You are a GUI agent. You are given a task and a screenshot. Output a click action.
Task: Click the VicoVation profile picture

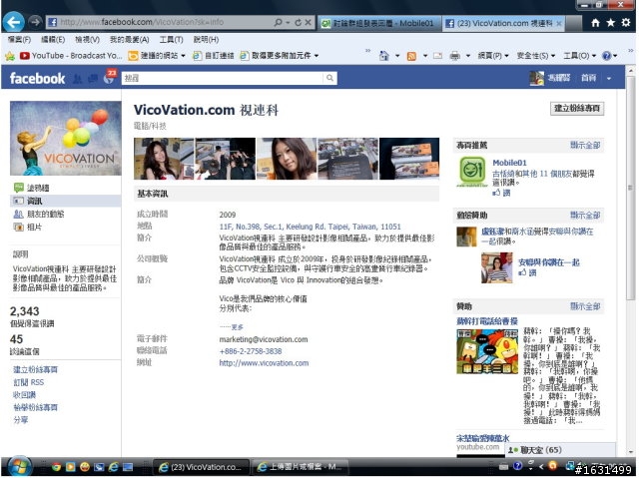coord(66,139)
